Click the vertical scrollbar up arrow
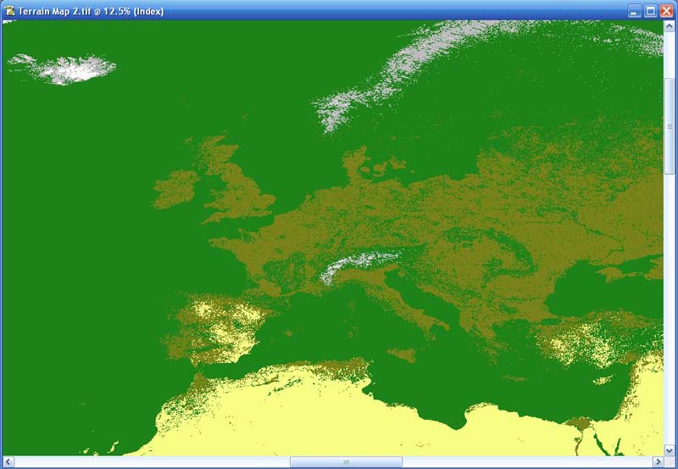 670,26
